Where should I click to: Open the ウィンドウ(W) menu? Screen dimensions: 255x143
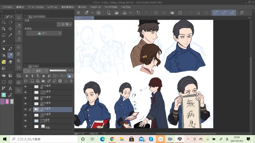(x=111, y=7)
